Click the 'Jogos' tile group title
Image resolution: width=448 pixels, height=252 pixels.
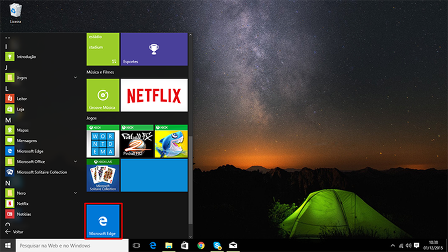tap(92, 118)
